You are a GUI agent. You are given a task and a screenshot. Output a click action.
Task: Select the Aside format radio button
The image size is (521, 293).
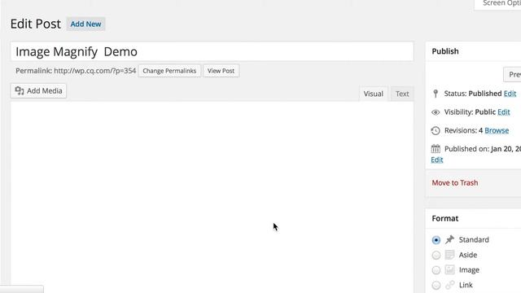[436, 255]
